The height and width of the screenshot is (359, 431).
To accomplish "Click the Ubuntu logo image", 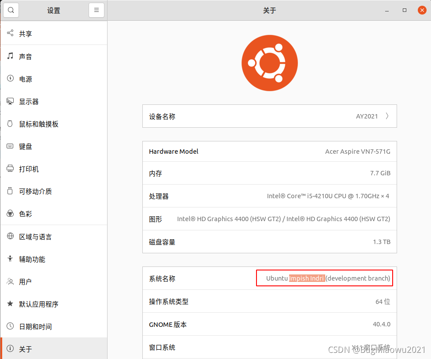I will click(x=270, y=63).
